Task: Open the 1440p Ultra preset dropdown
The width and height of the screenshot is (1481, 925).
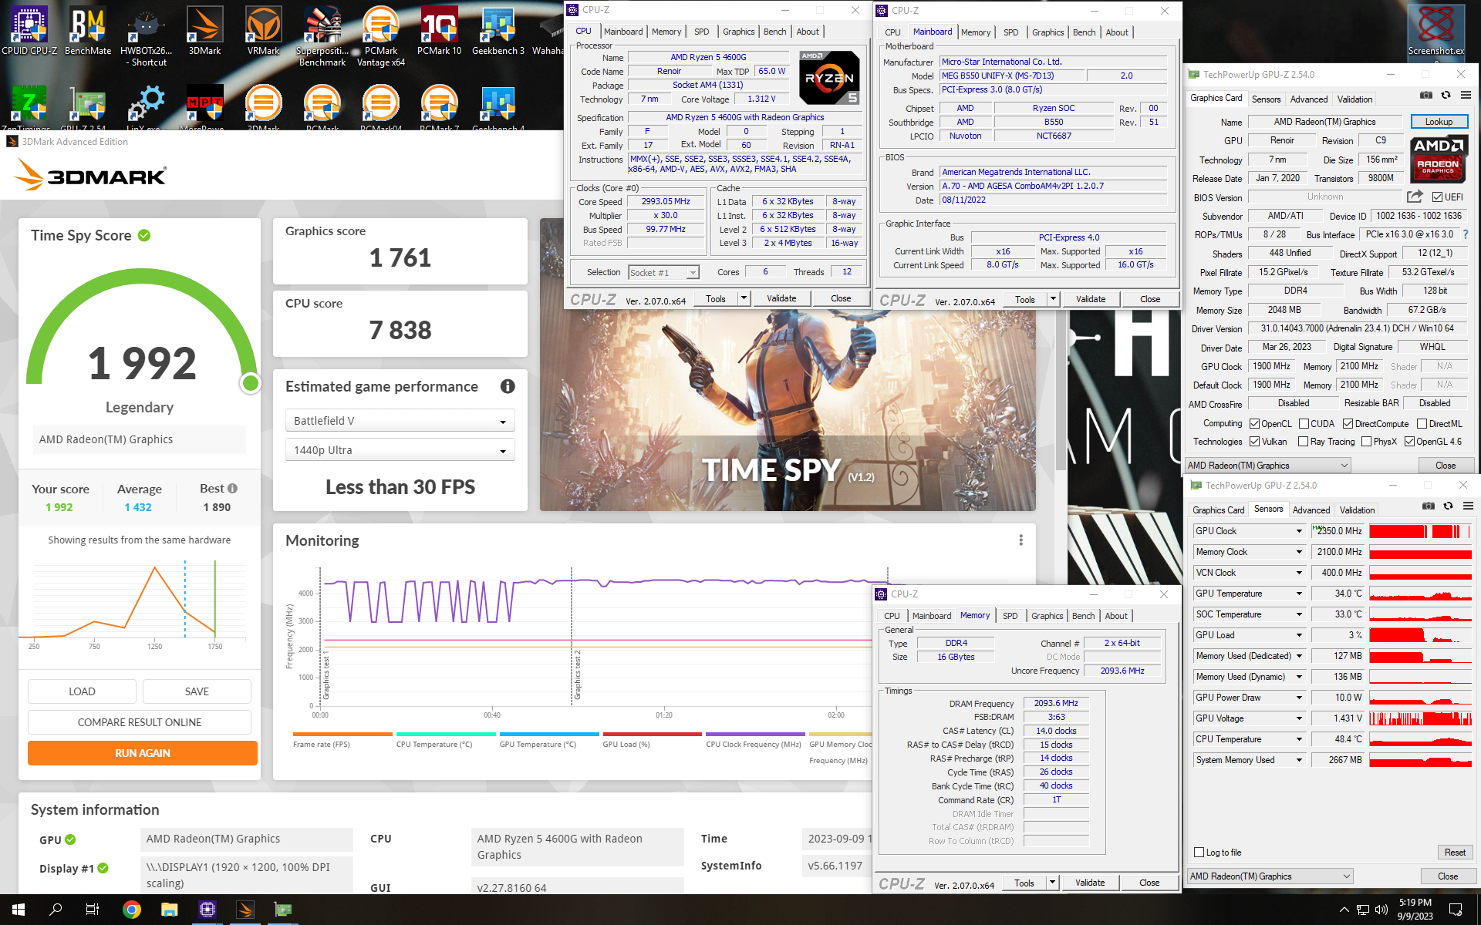Action: point(400,450)
